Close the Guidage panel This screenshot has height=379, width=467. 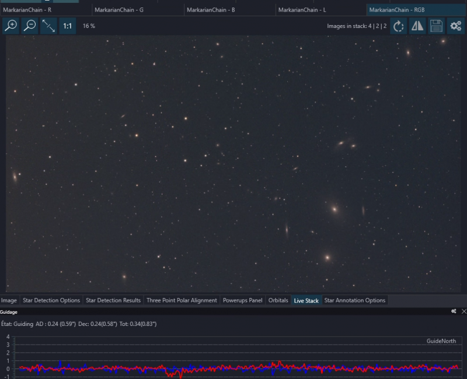[x=463, y=311]
